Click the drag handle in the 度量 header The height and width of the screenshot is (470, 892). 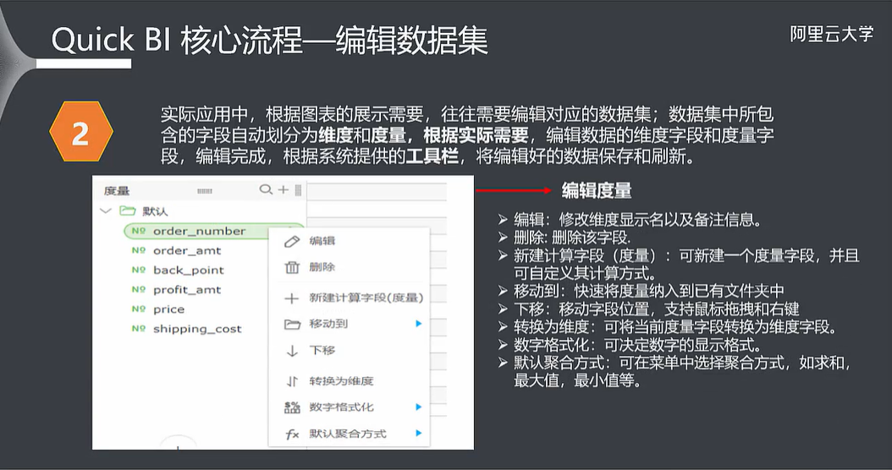coord(204,191)
